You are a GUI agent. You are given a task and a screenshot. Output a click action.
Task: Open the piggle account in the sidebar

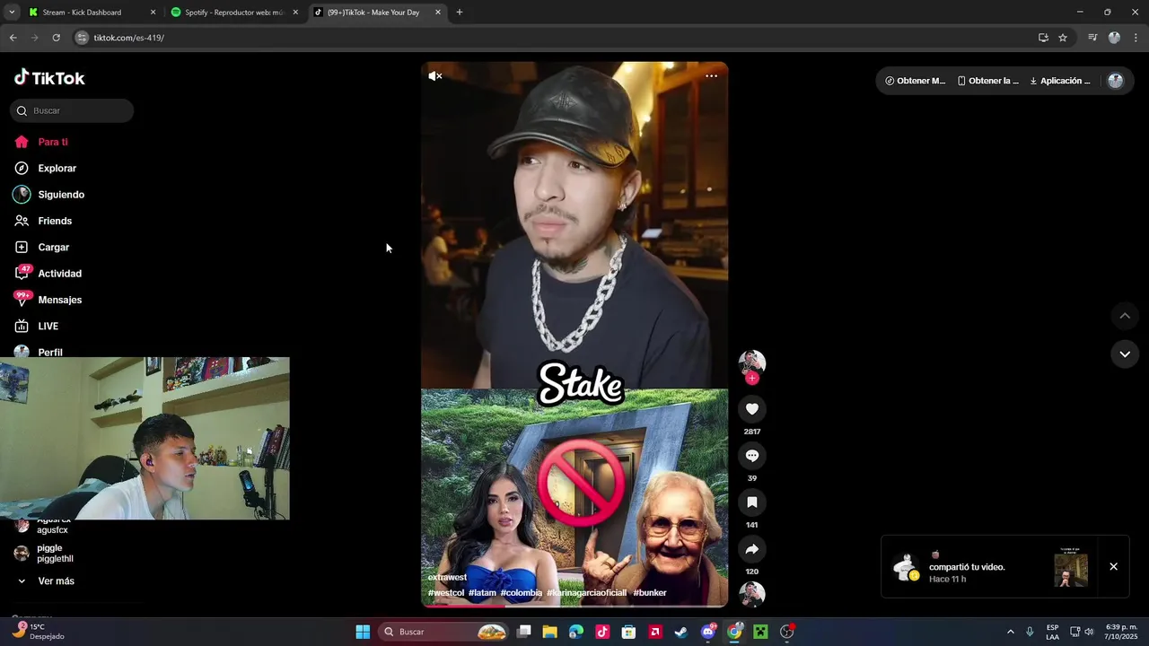pyautogui.click(x=54, y=553)
